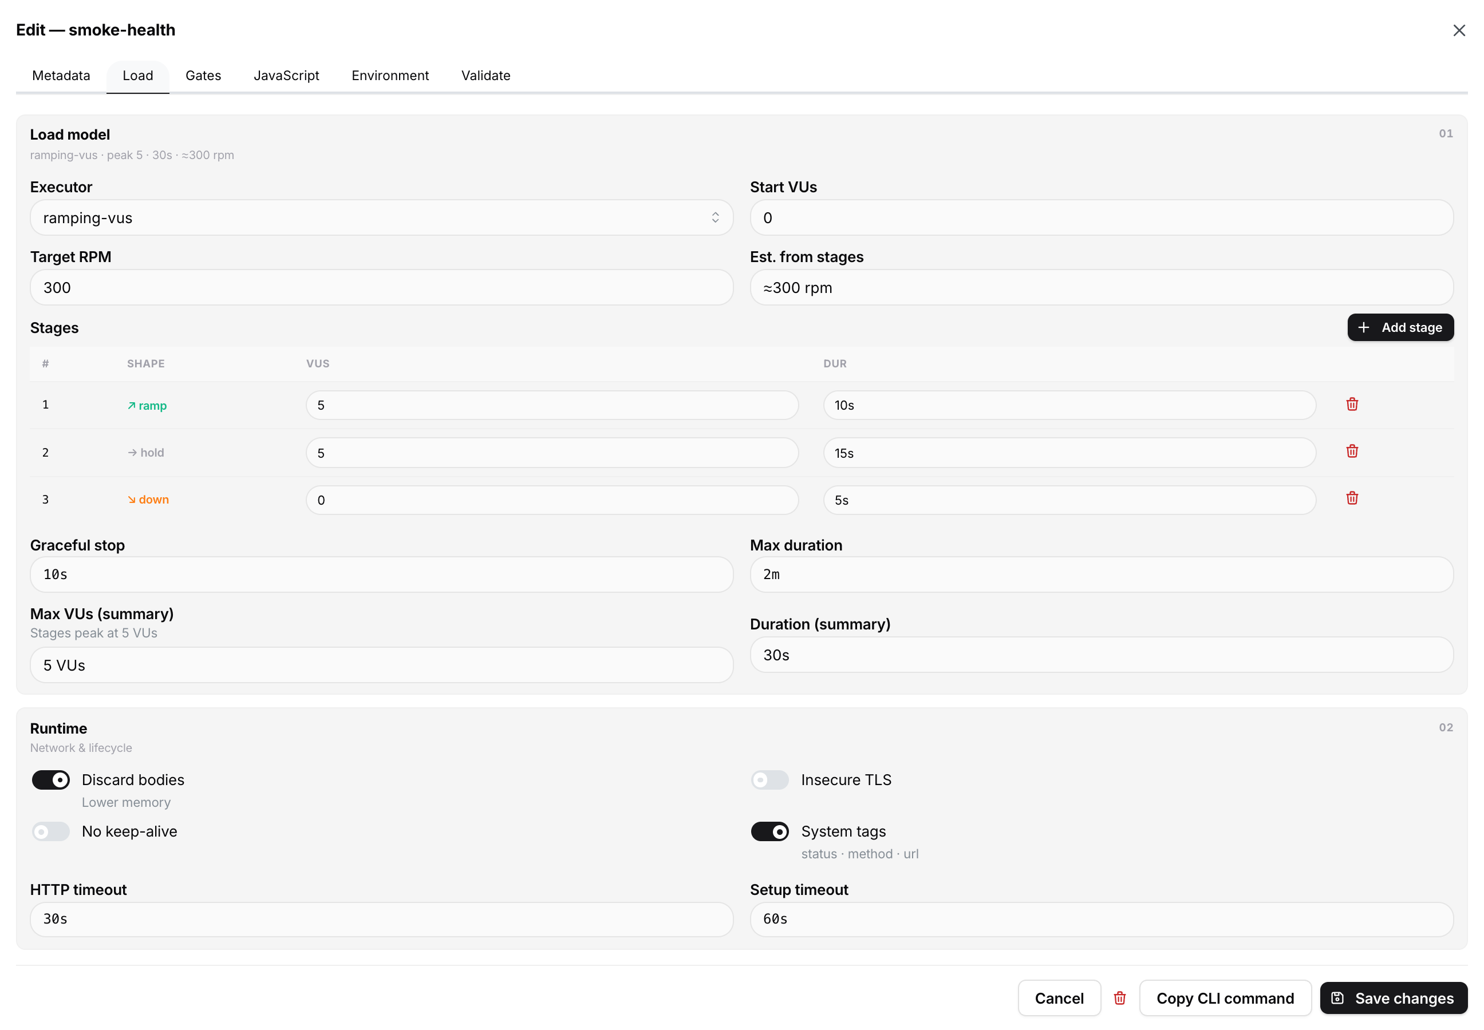1484x1030 pixels.
Task: Click the DUR column header
Action: click(x=835, y=363)
